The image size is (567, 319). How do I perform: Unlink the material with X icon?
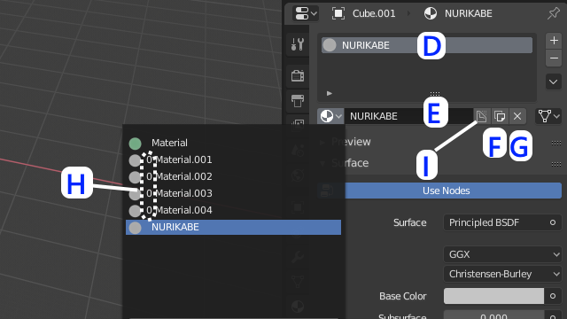click(x=517, y=116)
